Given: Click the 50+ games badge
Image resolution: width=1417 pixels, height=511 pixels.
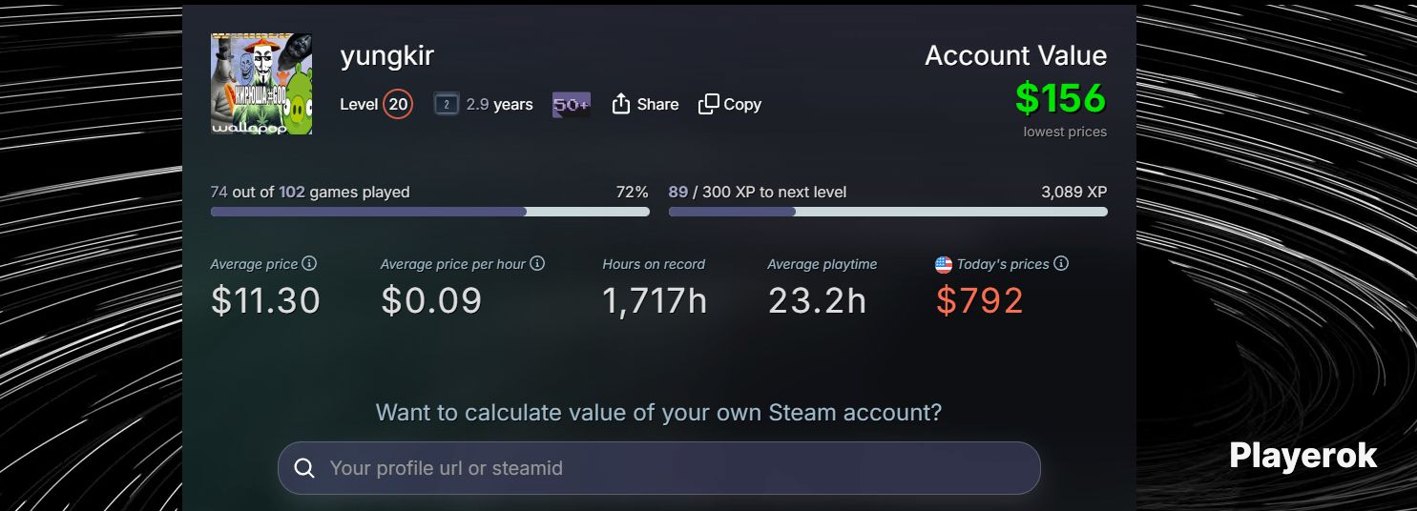Looking at the screenshot, I should pyautogui.click(x=572, y=105).
